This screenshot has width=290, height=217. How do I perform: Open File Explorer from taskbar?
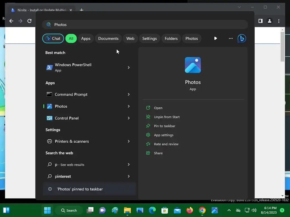click(127, 210)
